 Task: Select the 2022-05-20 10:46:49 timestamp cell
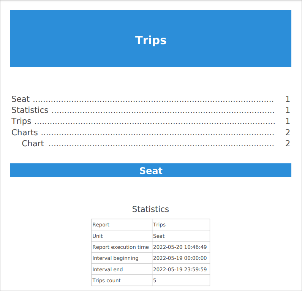coord(180,247)
